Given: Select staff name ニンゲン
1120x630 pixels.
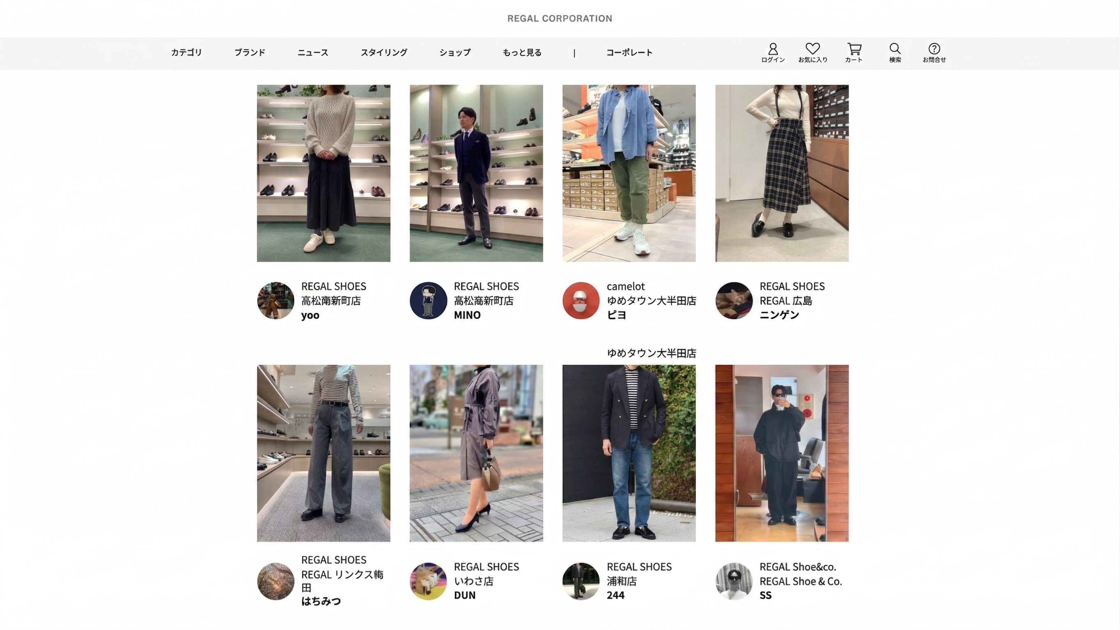Looking at the screenshot, I should (779, 315).
